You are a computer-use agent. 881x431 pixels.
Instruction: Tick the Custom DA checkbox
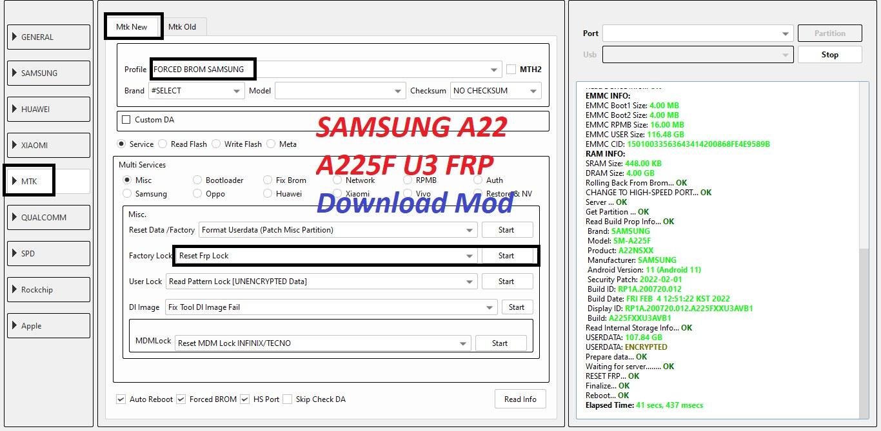point(126,119)
